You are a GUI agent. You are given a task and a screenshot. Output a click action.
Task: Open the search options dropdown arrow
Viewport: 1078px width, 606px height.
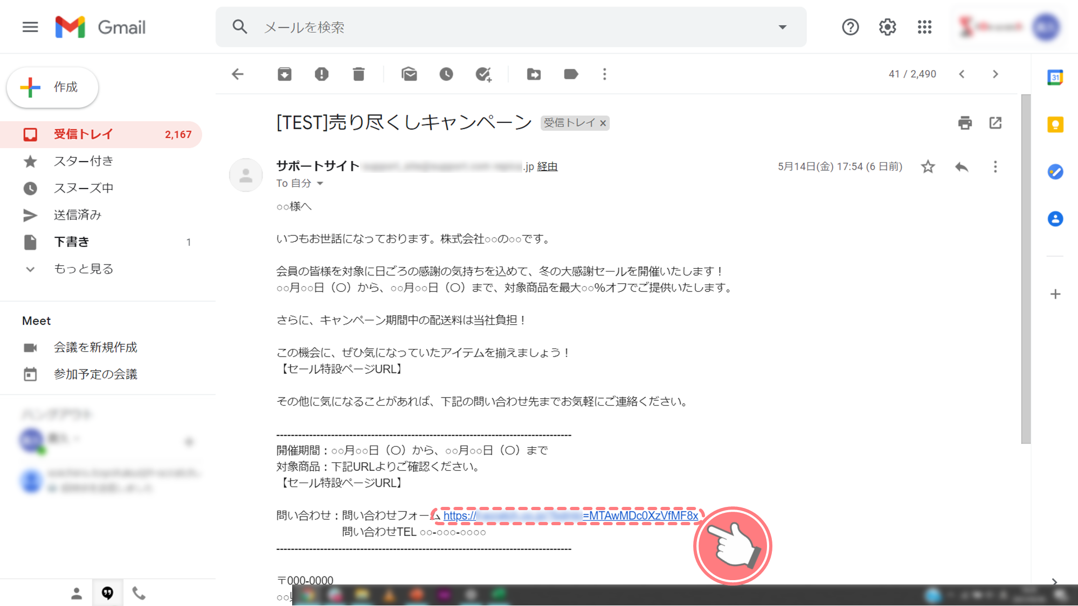coord(782,27)
